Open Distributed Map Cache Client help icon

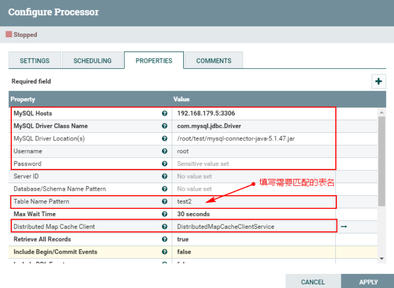tap(165, 226)
